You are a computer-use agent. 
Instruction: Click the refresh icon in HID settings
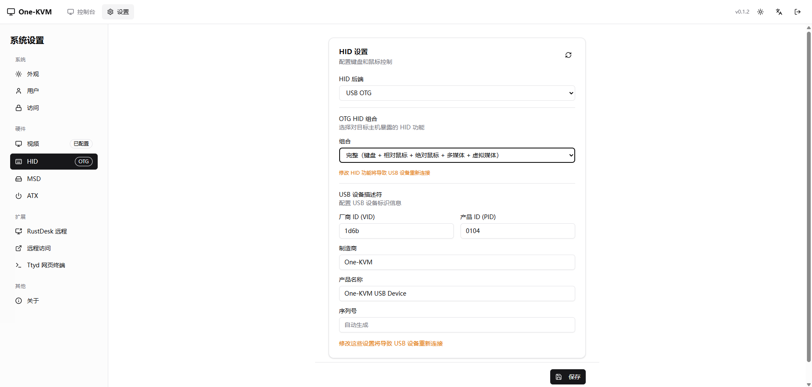(x=568, y=55)
